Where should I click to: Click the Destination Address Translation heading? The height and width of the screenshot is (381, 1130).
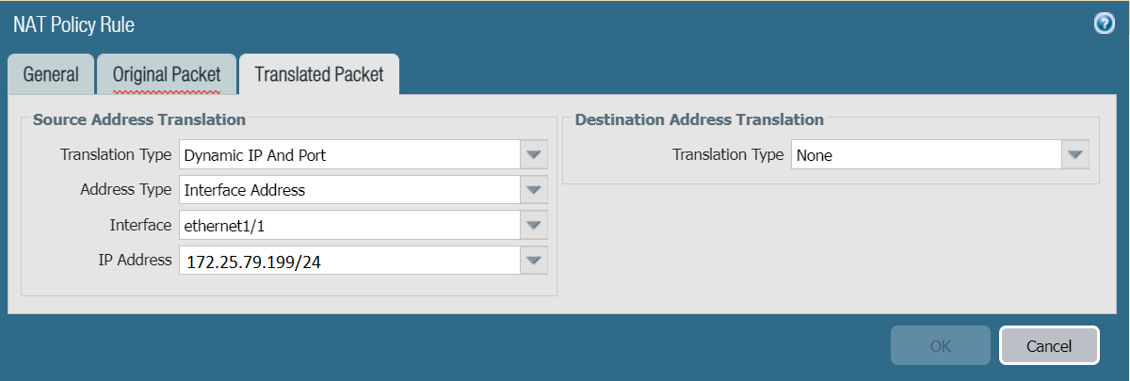[x=699, y=119]
